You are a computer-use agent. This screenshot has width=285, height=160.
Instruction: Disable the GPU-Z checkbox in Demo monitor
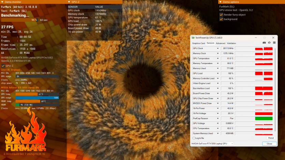coord(3,66)
